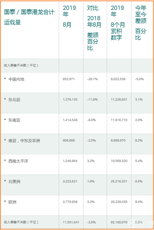
Task: Click the 东南亚 row label
Action: click(x=14, y=120)
